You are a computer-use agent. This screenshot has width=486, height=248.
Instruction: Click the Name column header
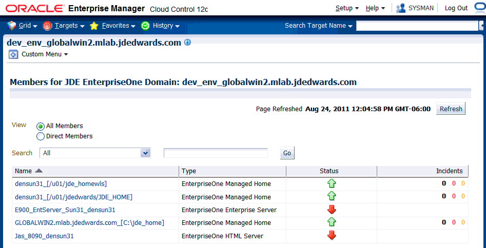click(95, 171)
